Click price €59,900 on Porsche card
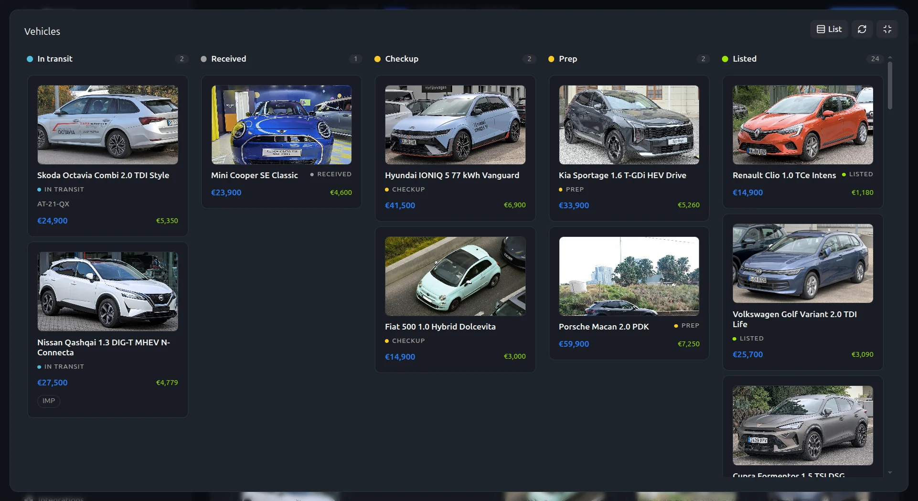This screenshot has width=918, height=501. tap(574, 344)
